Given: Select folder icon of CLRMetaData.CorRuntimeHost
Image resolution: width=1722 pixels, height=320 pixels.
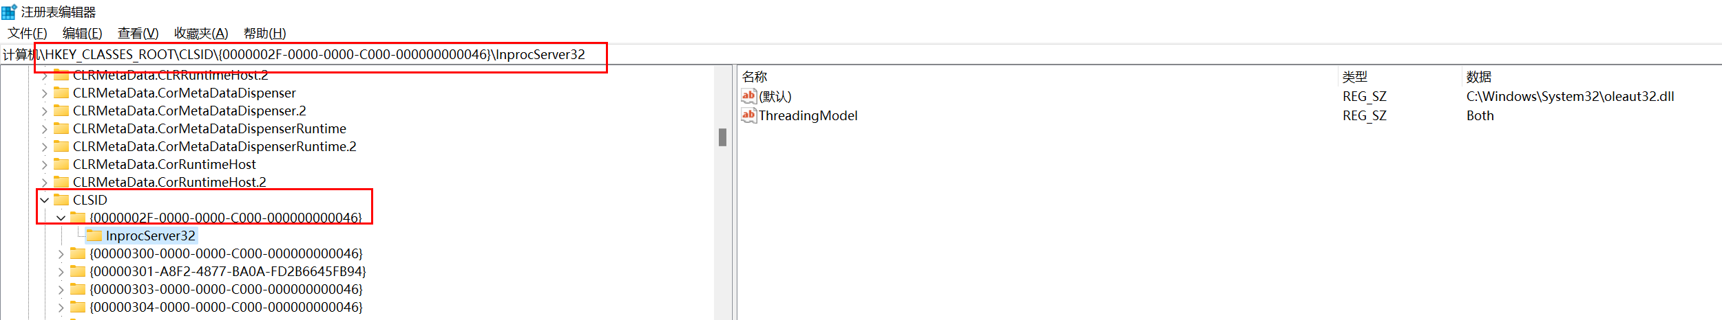Looking at the screenshot, I should click(61, 164).
